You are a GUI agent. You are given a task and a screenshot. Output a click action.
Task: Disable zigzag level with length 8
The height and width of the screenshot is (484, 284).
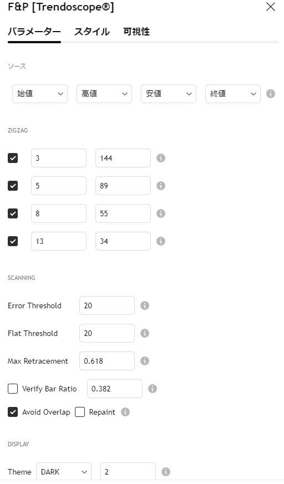click(x=13, y=213)
